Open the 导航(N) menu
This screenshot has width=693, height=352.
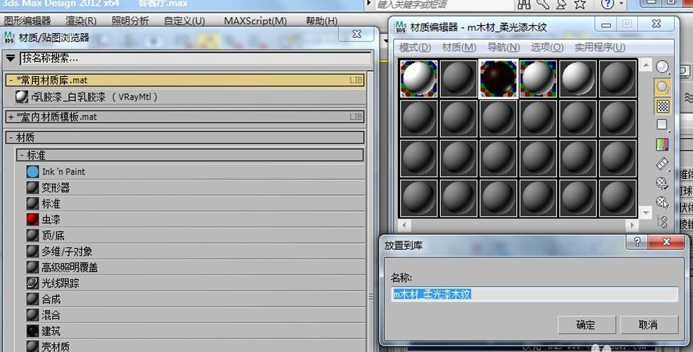[504, 47]
